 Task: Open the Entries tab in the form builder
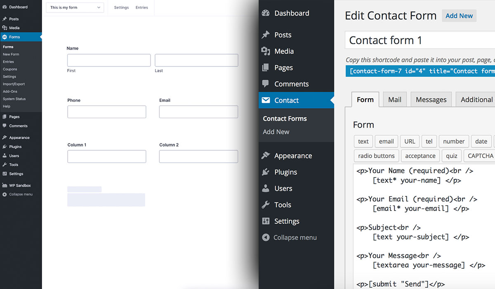[x=141, y=7]
